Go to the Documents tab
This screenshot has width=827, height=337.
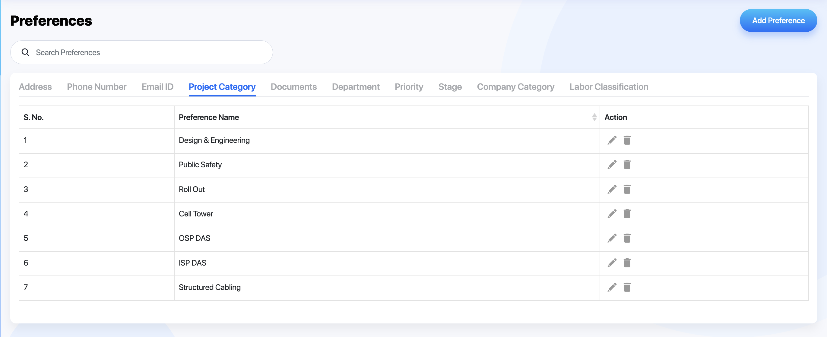click(294, 87)
